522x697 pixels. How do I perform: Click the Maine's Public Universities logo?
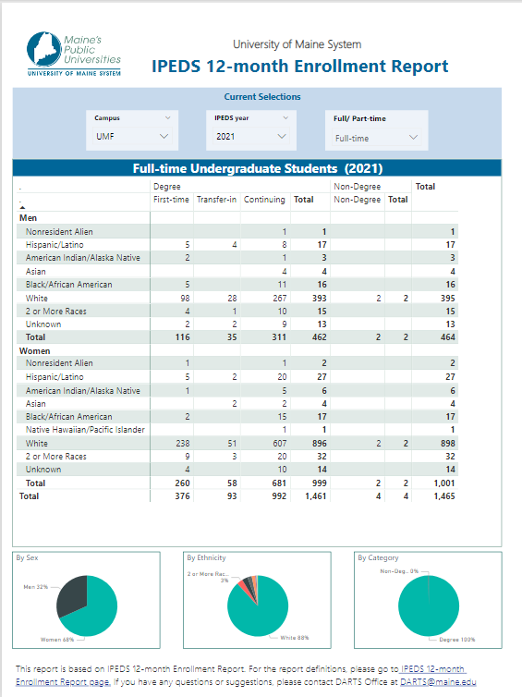pyautogui.click(x=74, y=54)
